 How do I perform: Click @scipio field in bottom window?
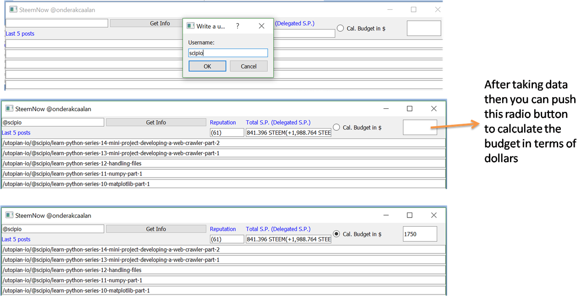[53, 229]
